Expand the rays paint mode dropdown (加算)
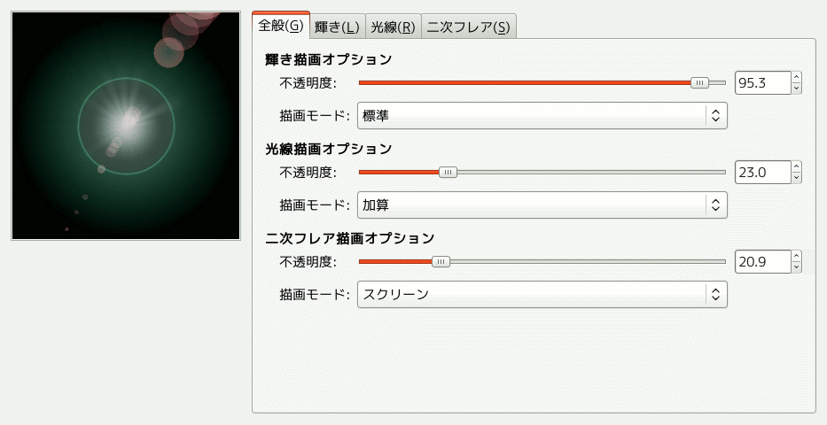The image size is (827, 425). (542, 205)
